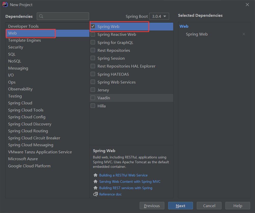Click the Next button

(181, 206)
